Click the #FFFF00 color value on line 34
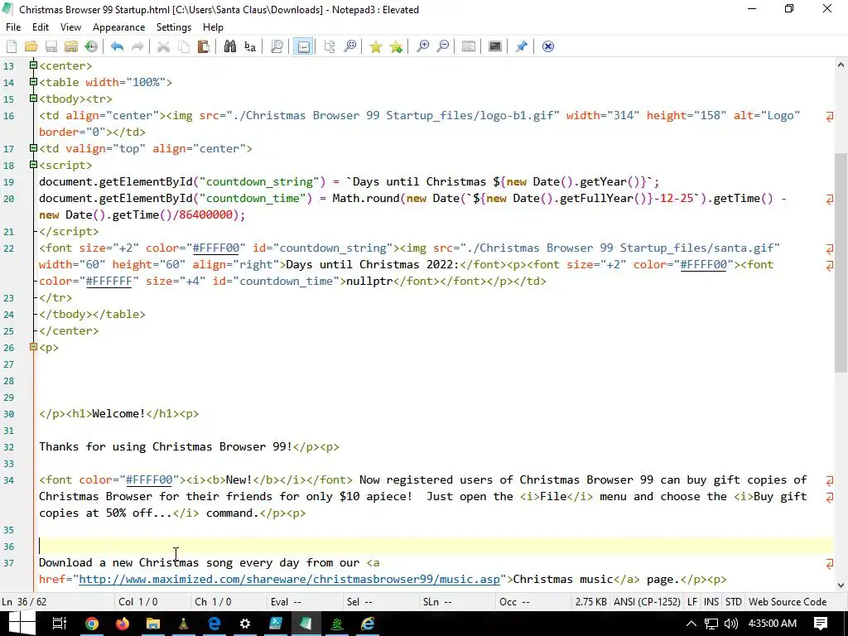This screenshot has width=848, height=636. (149, 479)
